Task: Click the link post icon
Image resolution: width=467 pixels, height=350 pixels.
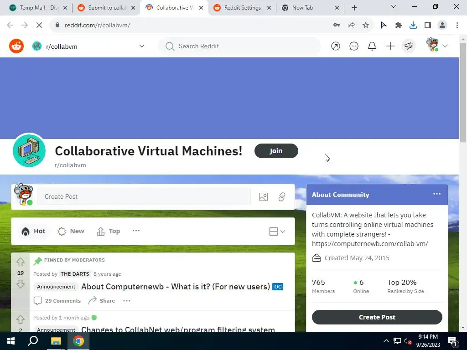Action: (x=281, y=197)
